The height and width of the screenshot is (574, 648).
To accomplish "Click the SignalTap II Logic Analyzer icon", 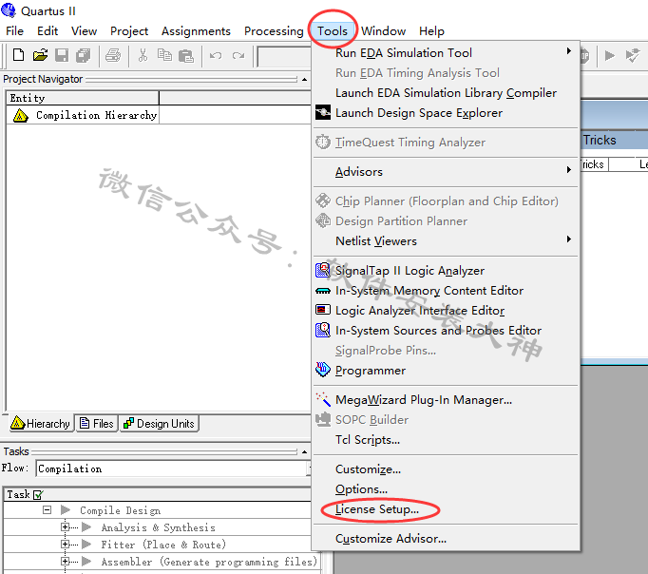I will (323, 270).
